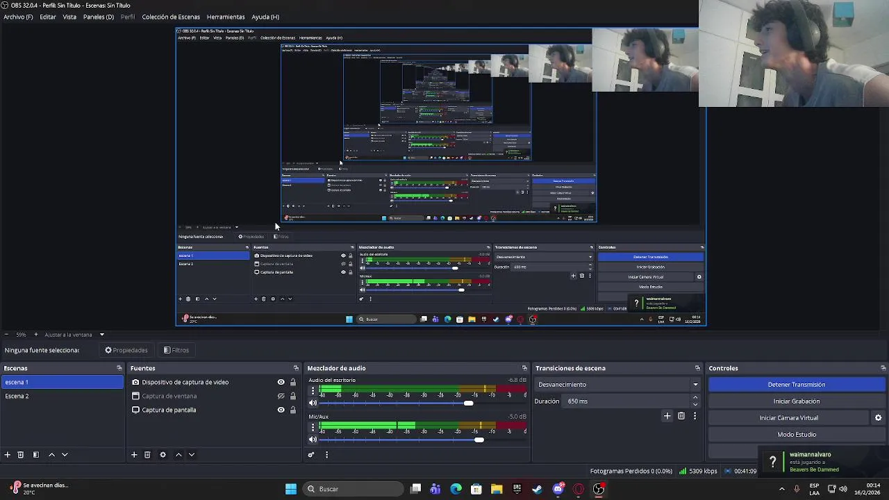Open Filtros for the selected source
This screenshot has width=889, height=500.
[x=176, y=350]
